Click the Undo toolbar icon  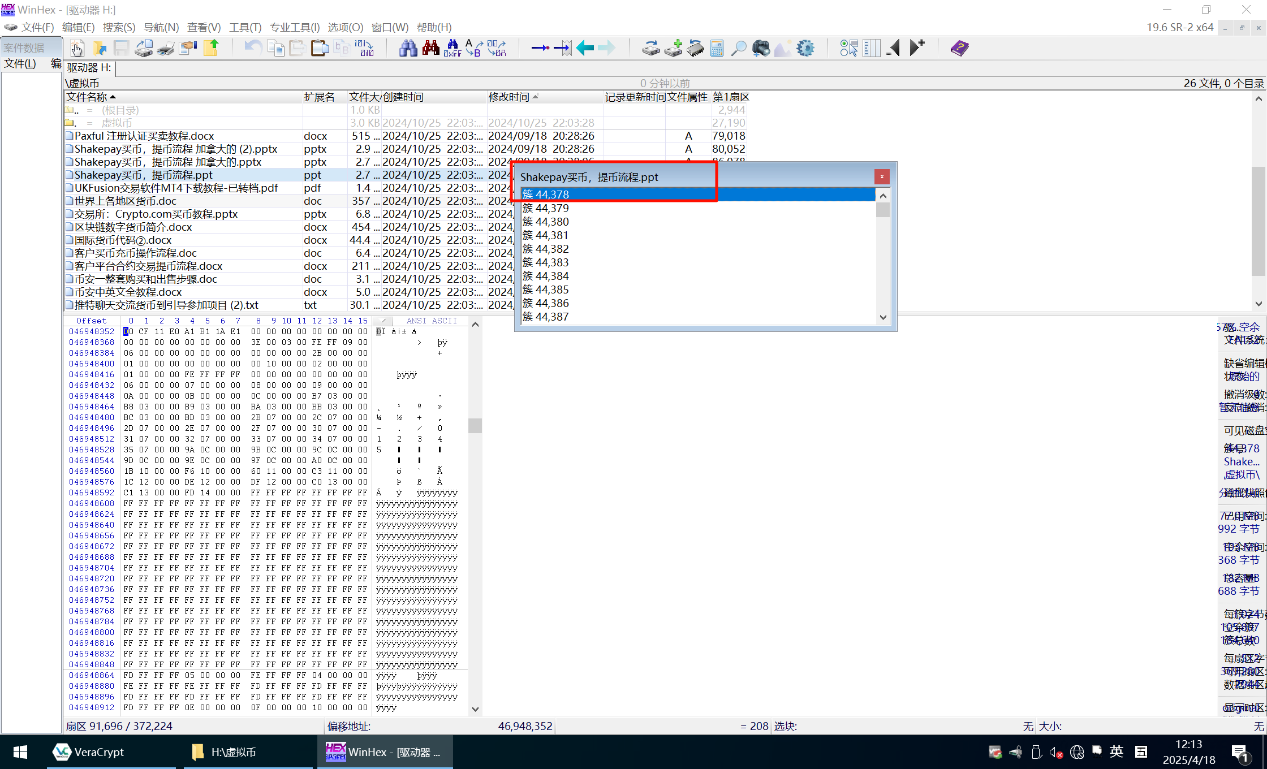point(252,49)
